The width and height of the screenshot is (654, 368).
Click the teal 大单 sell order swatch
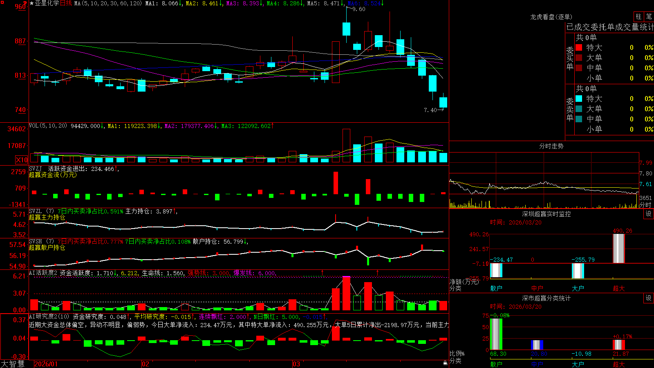[579, 109]
